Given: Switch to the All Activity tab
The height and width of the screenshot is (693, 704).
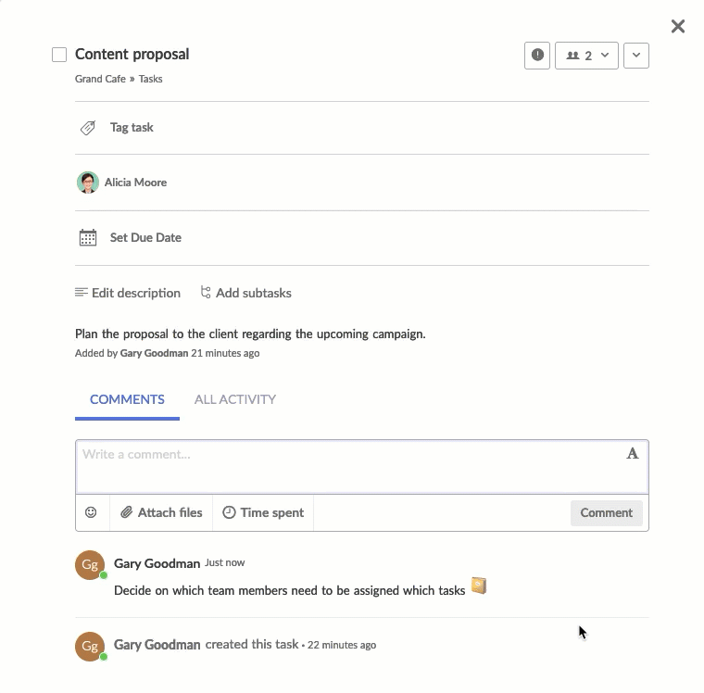Looking at the screenshot, I should [x=234, y=399].
